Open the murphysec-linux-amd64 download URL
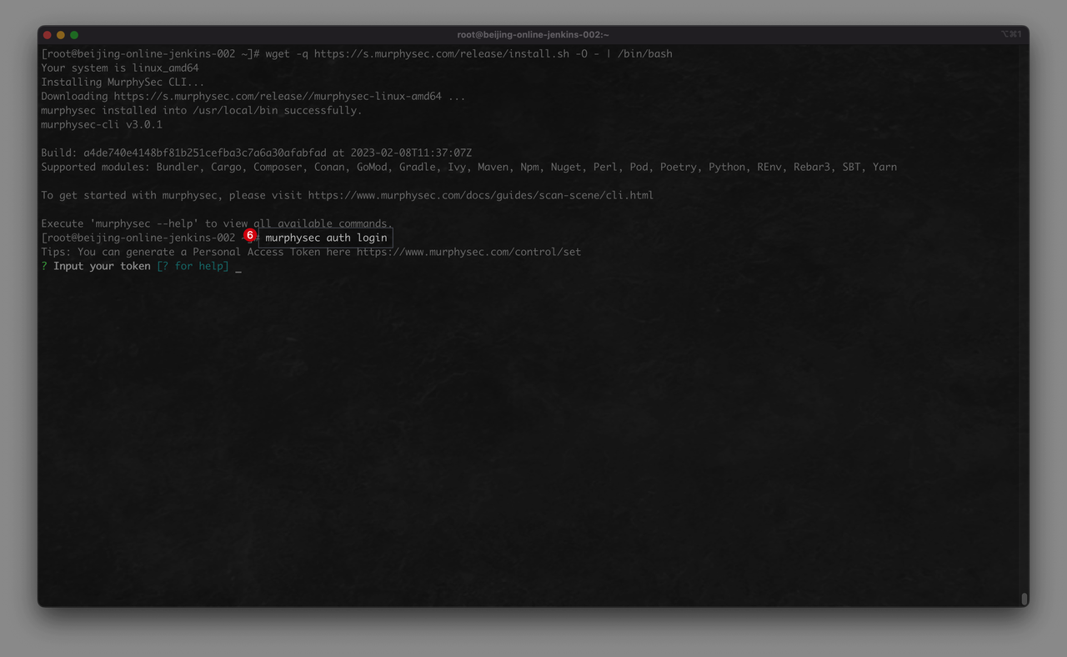This screenshot has height=657, width=1067. point(278,97)
